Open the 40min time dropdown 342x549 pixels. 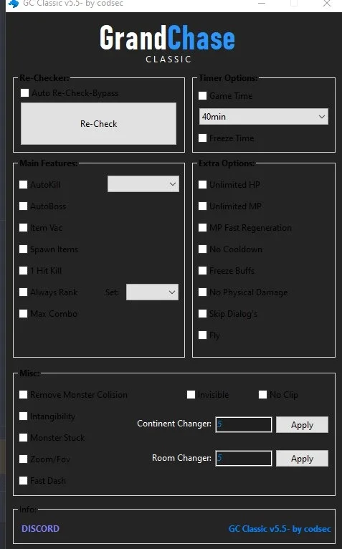[x=264, y=117]
